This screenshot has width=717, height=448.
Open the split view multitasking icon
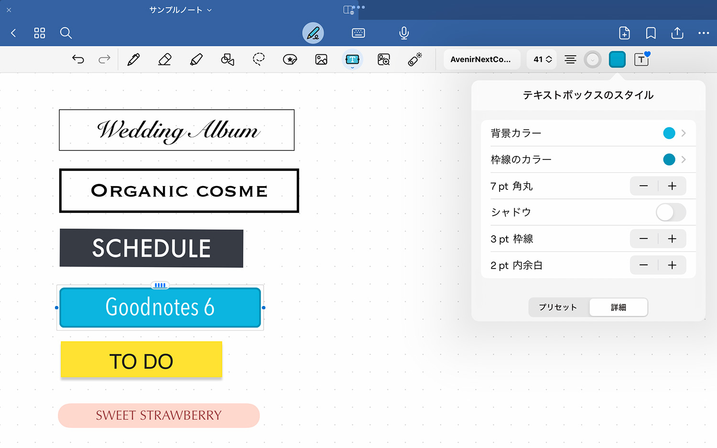pos(349,10)
